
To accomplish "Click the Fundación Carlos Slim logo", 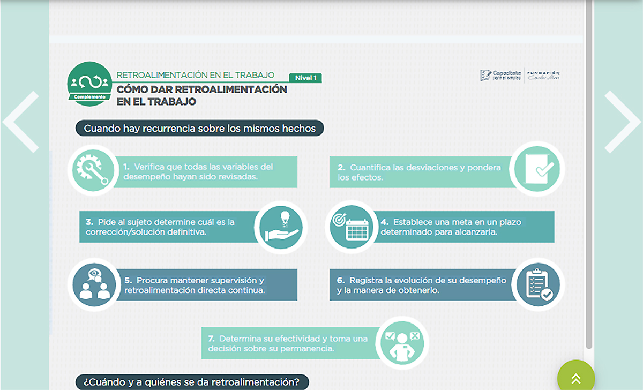I will point(543,75).
